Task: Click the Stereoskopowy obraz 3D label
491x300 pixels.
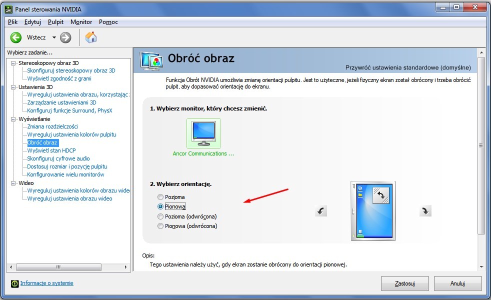Action: [x=48, y=63]
